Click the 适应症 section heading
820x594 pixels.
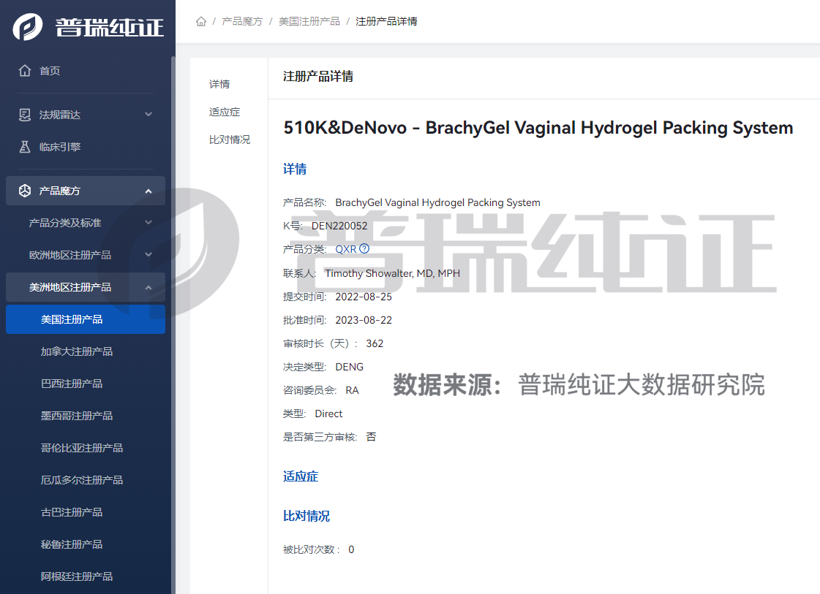click(301, 476)
